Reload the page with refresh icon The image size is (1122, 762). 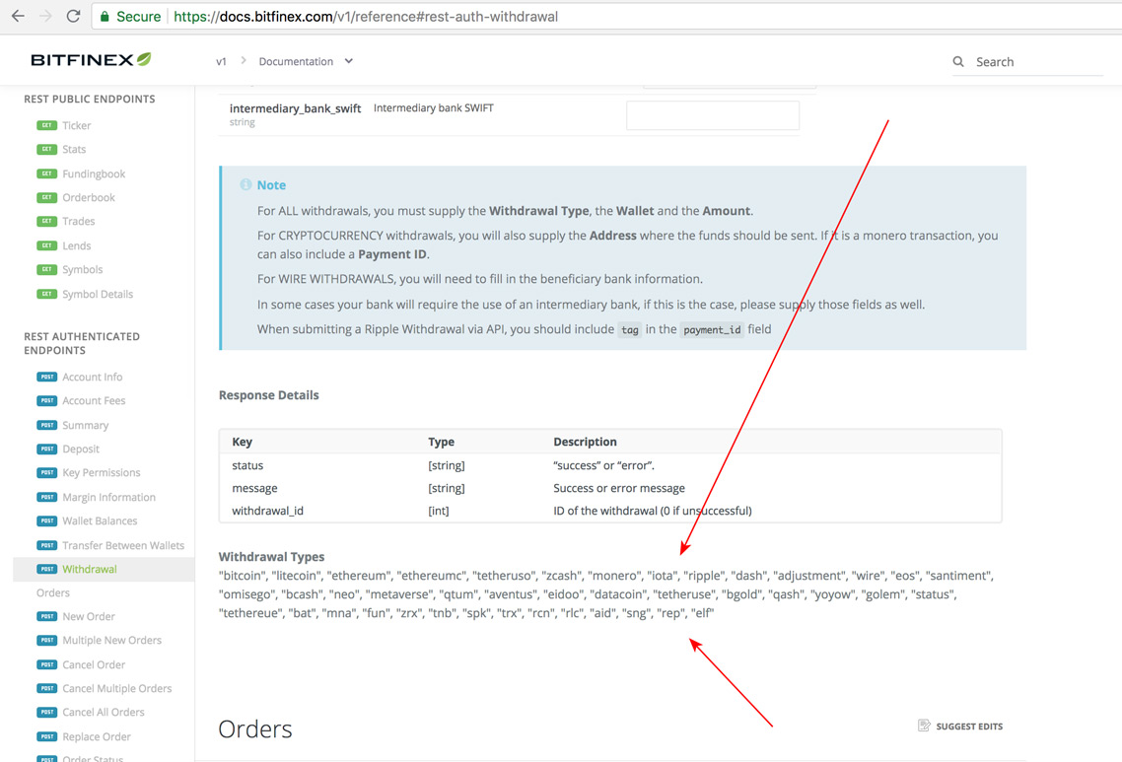click(73, 16)
